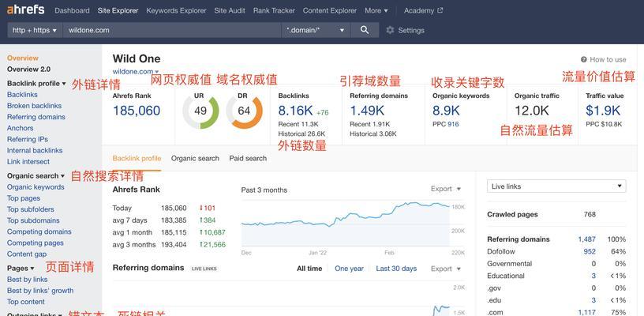Click the wildone.com URL input field

(172, 30)
